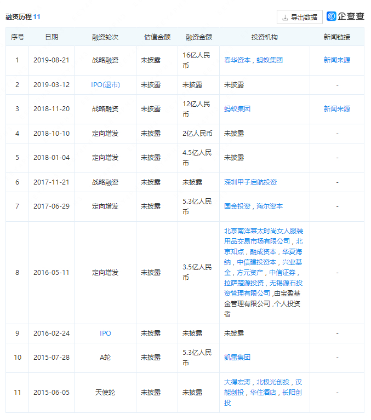This screenshot has width=371, height=420.
Task: Click the 融资金额 column header
Action: pyautogui.click(x=199, y=37)
